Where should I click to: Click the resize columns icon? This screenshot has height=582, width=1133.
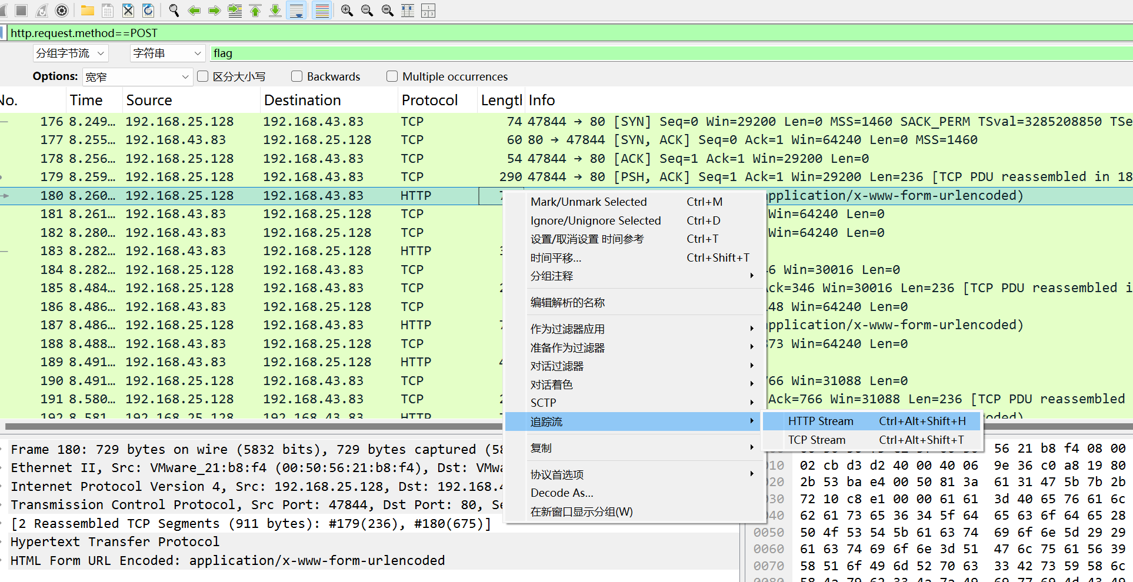click(x=408, y=11)
